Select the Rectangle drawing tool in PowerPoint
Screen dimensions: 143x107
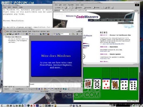click(31, 89)
